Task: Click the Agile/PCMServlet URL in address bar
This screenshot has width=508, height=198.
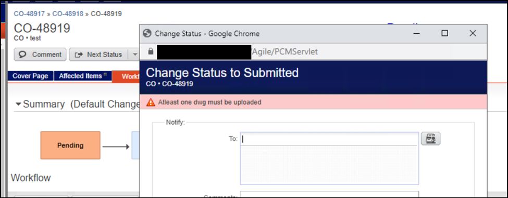Action: [284, 51]
